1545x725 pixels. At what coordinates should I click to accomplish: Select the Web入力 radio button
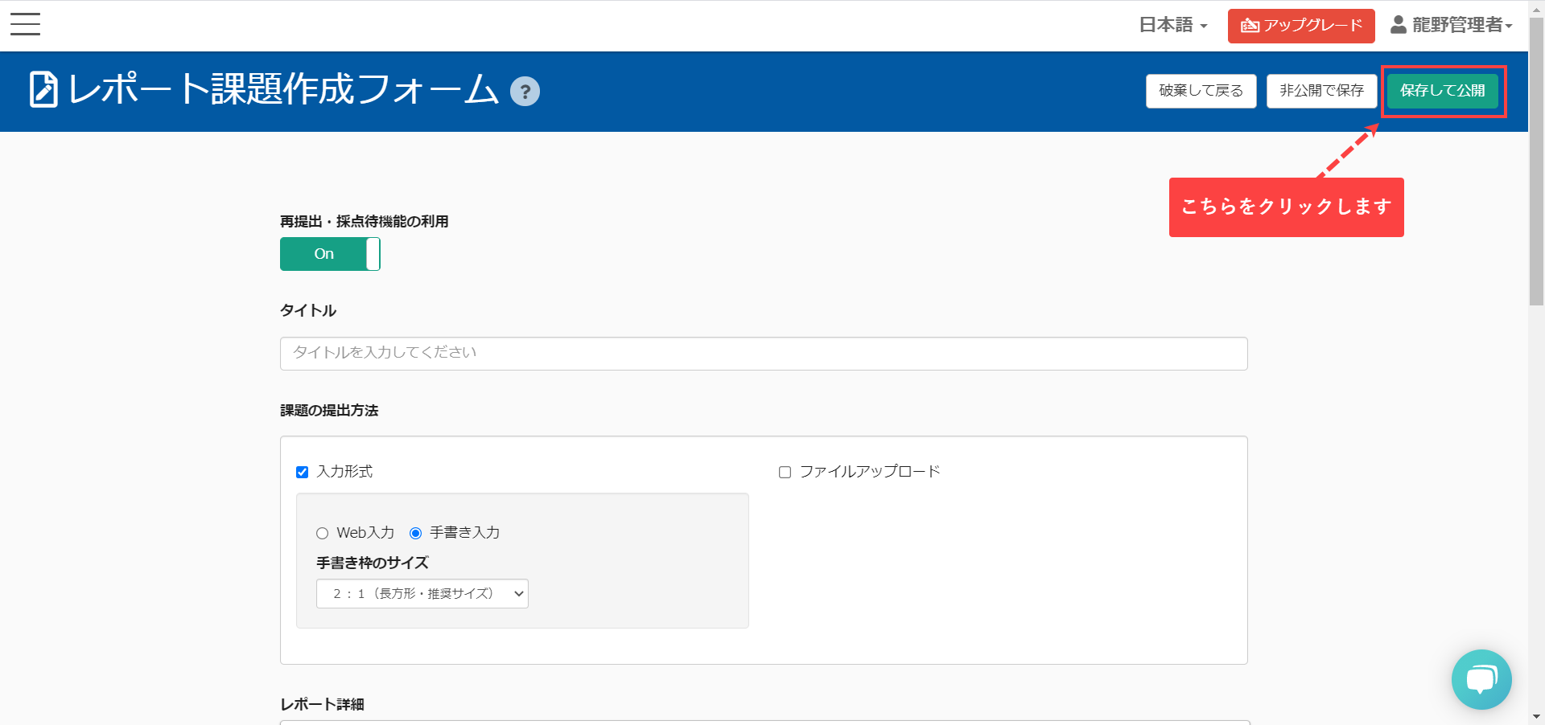pos(323,533)
